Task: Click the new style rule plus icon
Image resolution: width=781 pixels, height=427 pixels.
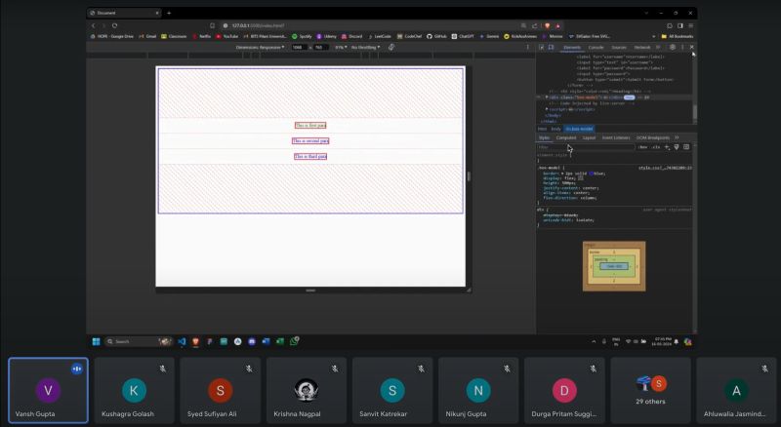Action: 667,147
